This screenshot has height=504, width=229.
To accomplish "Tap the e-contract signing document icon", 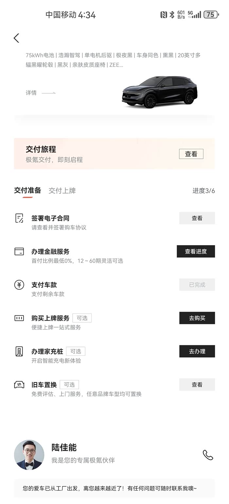I will point(19,218).
